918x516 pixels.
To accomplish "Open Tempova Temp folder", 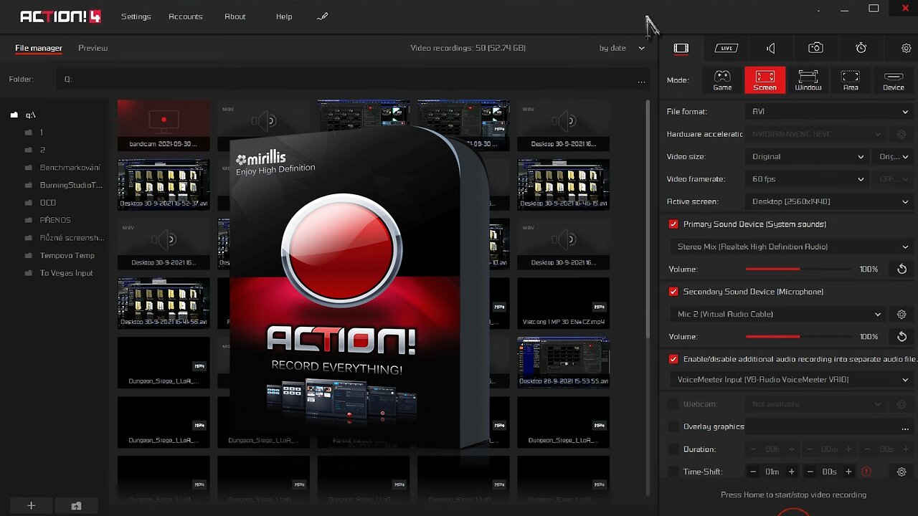I will coord(67,255).
